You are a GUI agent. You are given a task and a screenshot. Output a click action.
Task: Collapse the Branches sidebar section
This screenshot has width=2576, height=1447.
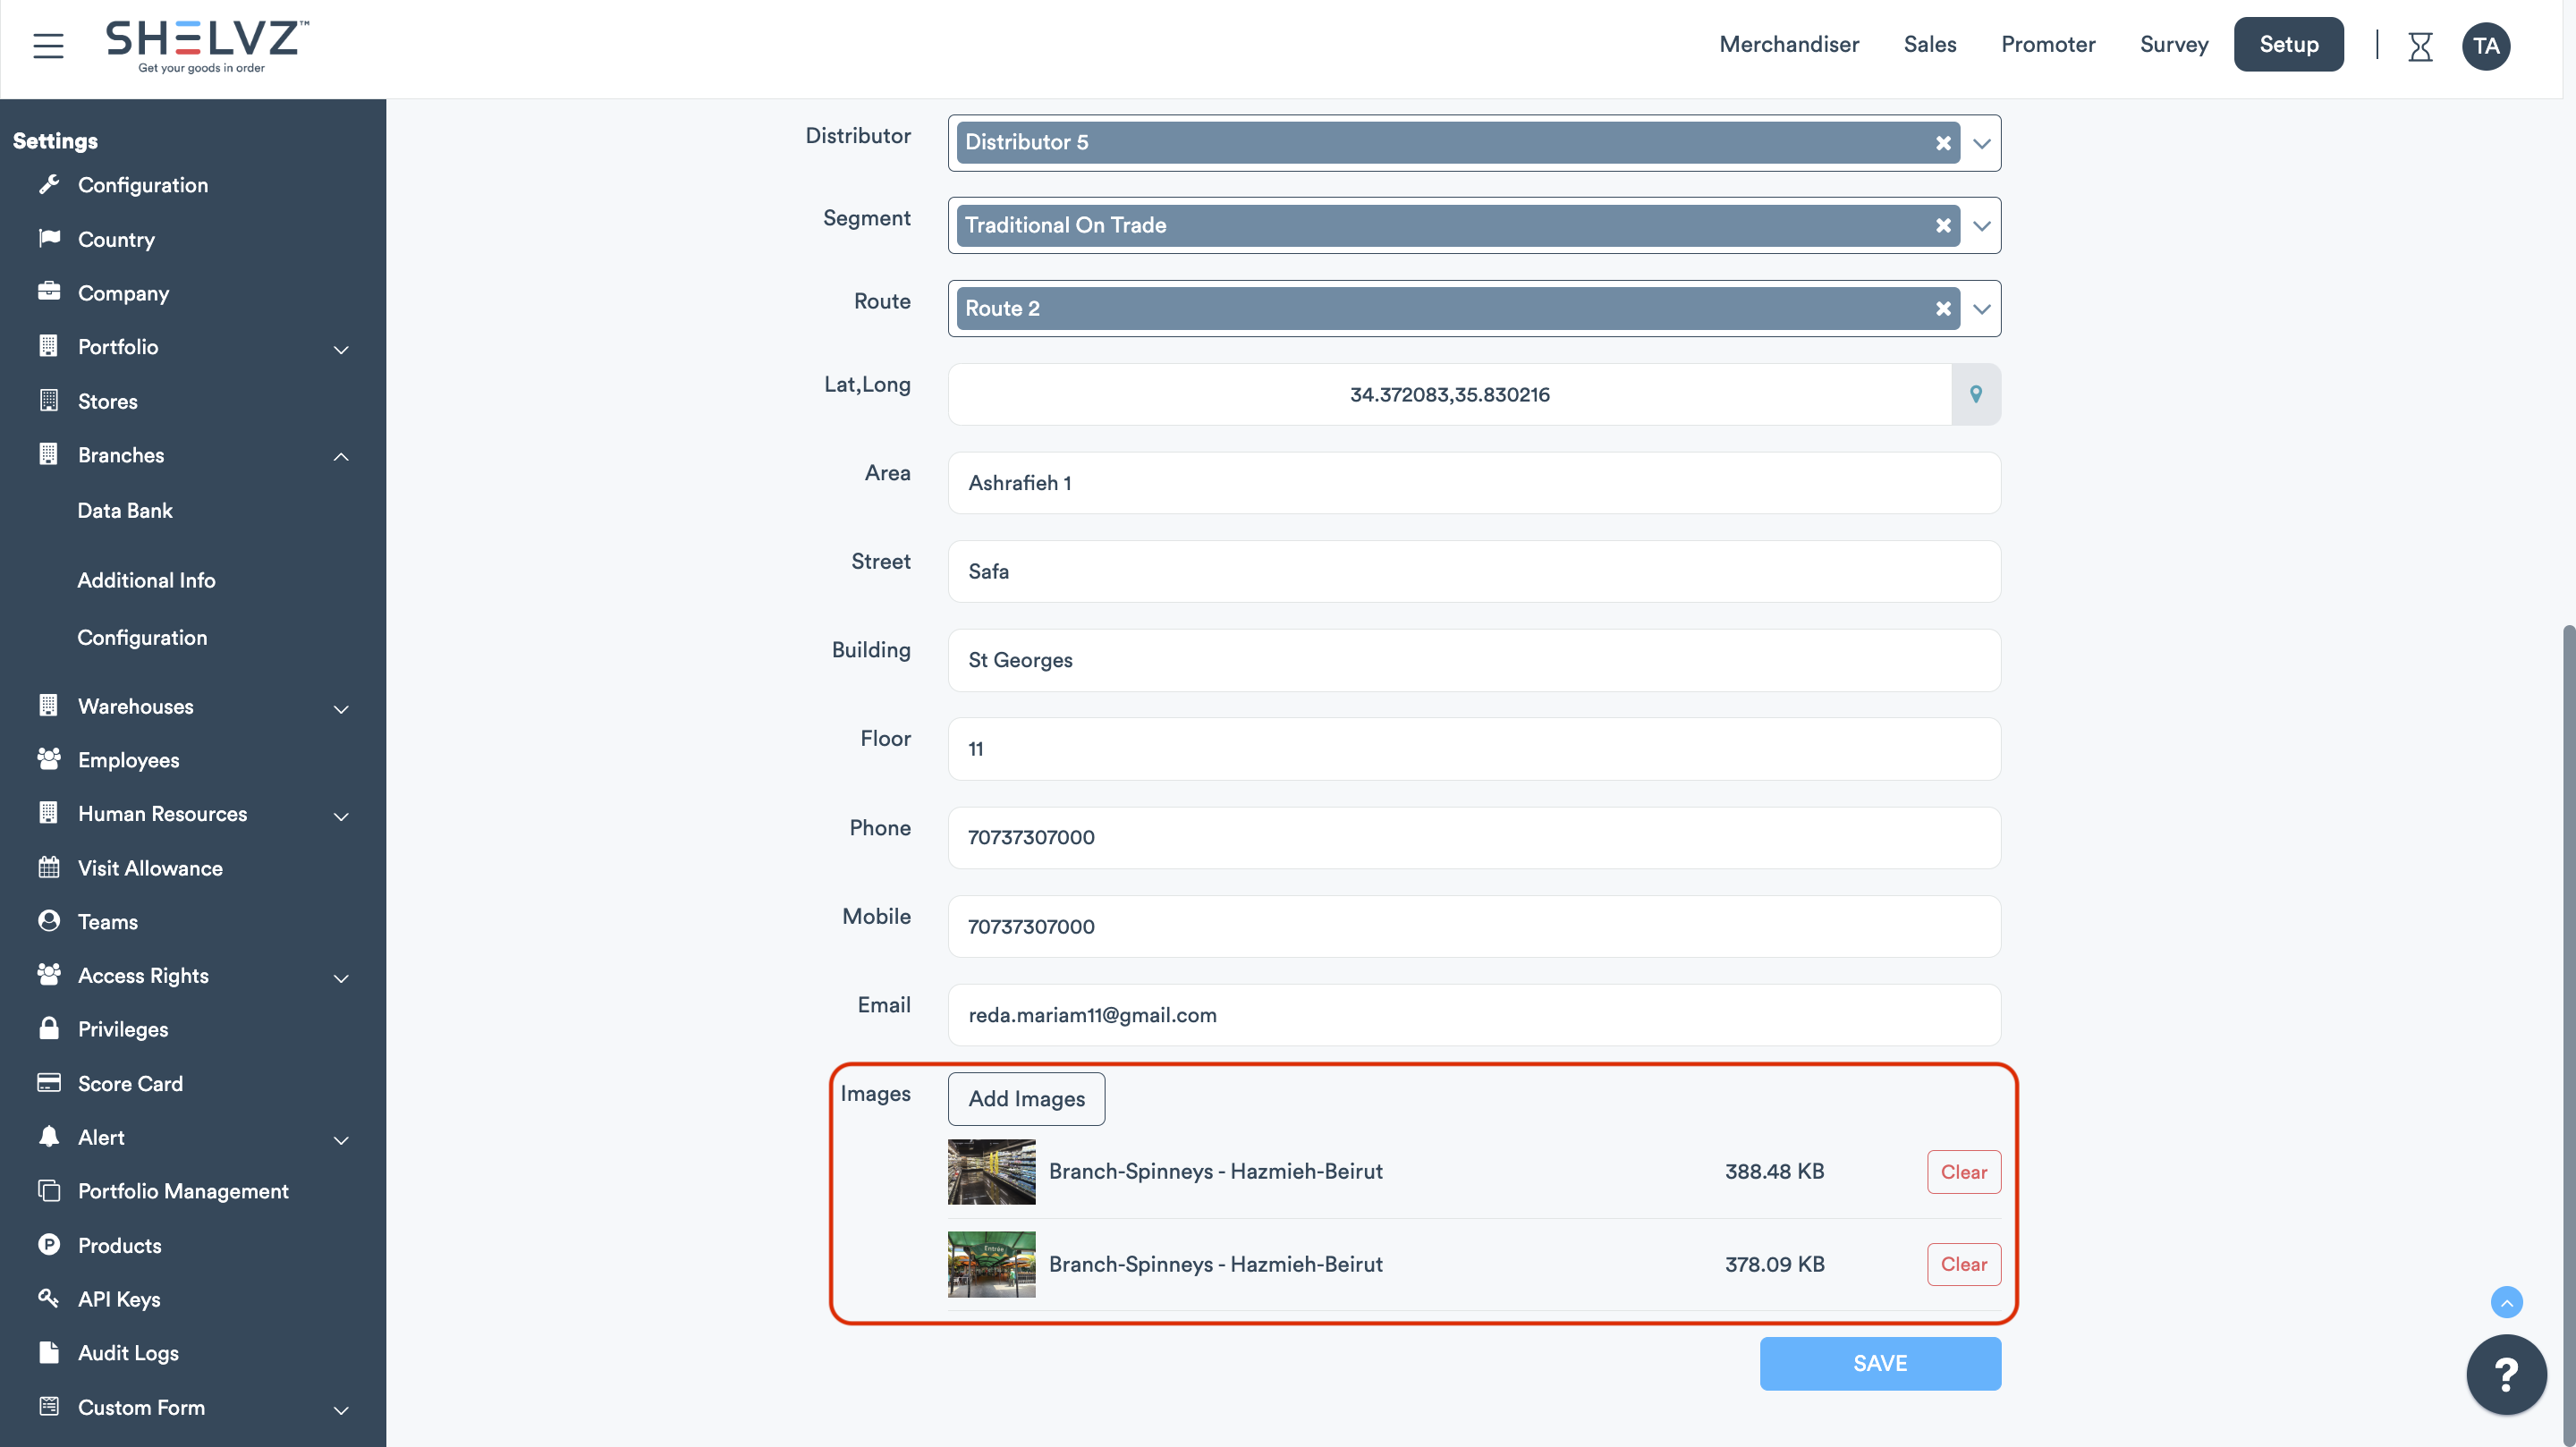(x=341, y=456)
